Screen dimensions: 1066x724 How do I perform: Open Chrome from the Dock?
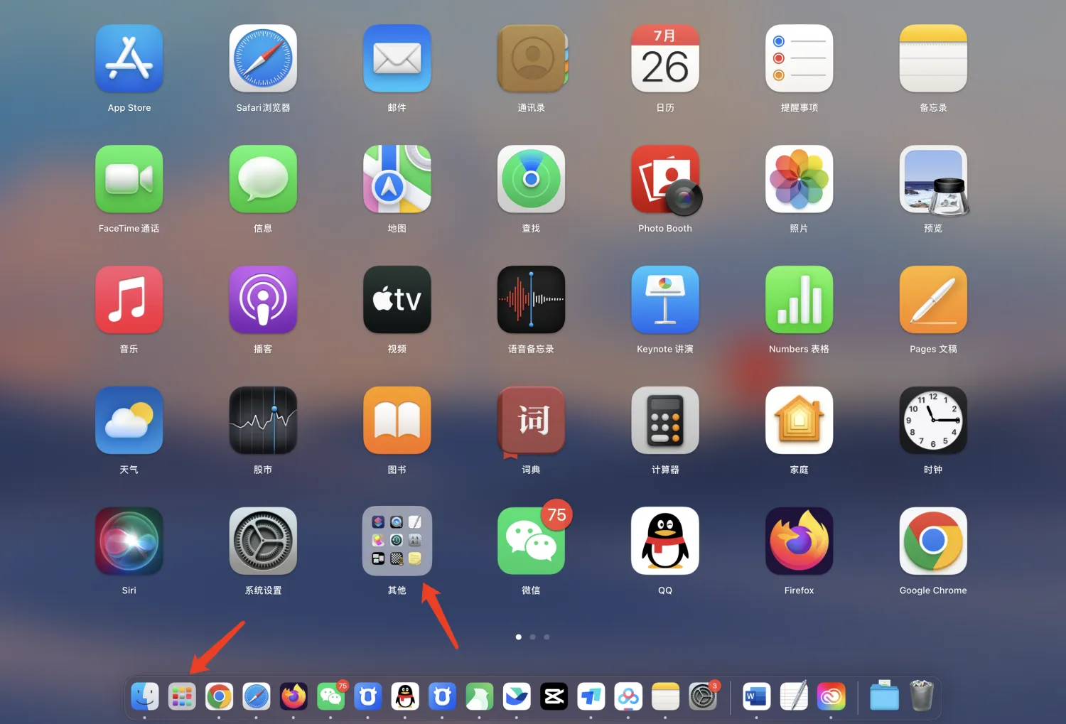219,696
